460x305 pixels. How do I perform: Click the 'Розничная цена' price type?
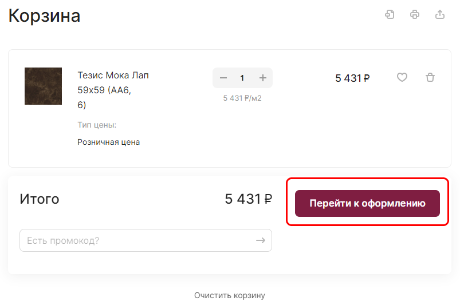tap(109, 142)
